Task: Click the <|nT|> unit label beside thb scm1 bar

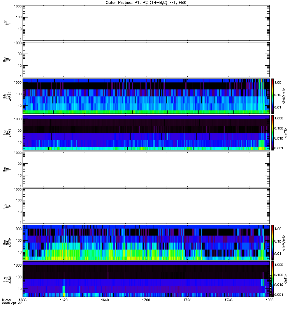Action: tap(286, 133)
